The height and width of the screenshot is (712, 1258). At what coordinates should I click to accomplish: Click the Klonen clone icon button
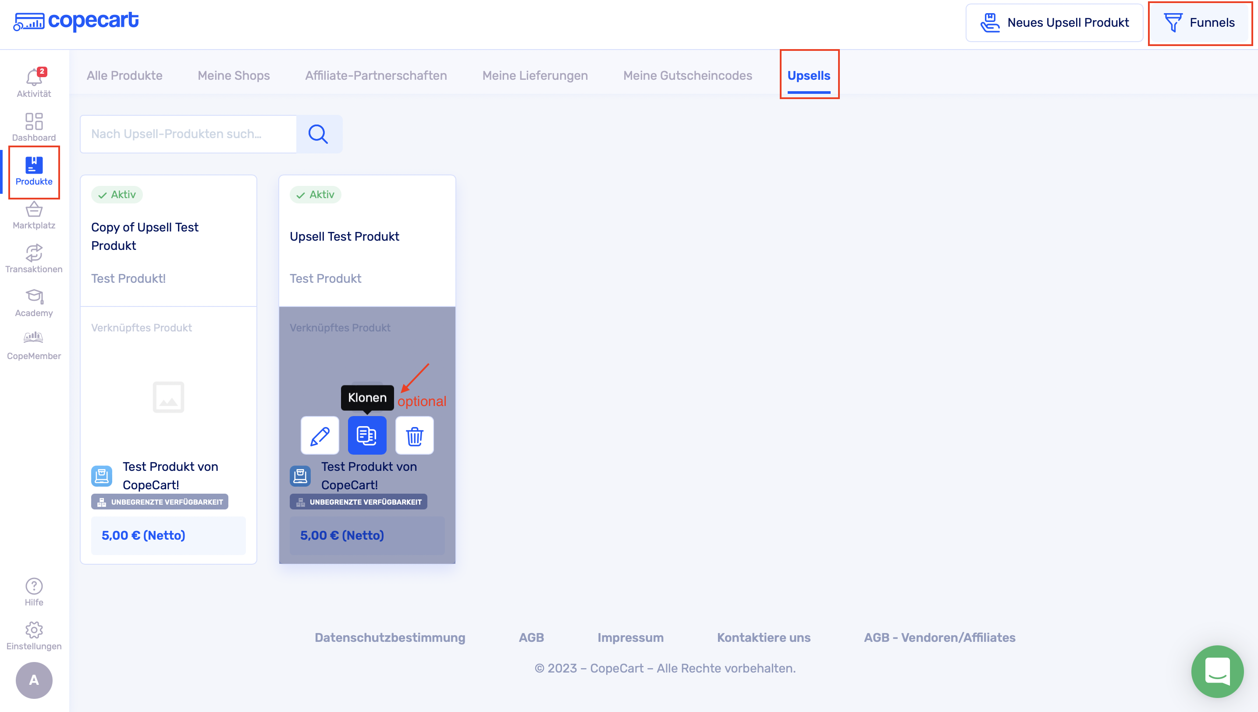367,435
